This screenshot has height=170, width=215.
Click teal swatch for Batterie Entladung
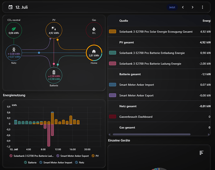[x=113, y=53]
